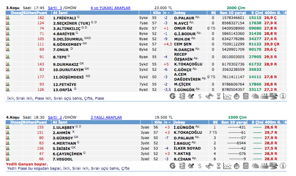Click the 4 ve YUKARI ARAPLAR link

(x=110, y=8)
